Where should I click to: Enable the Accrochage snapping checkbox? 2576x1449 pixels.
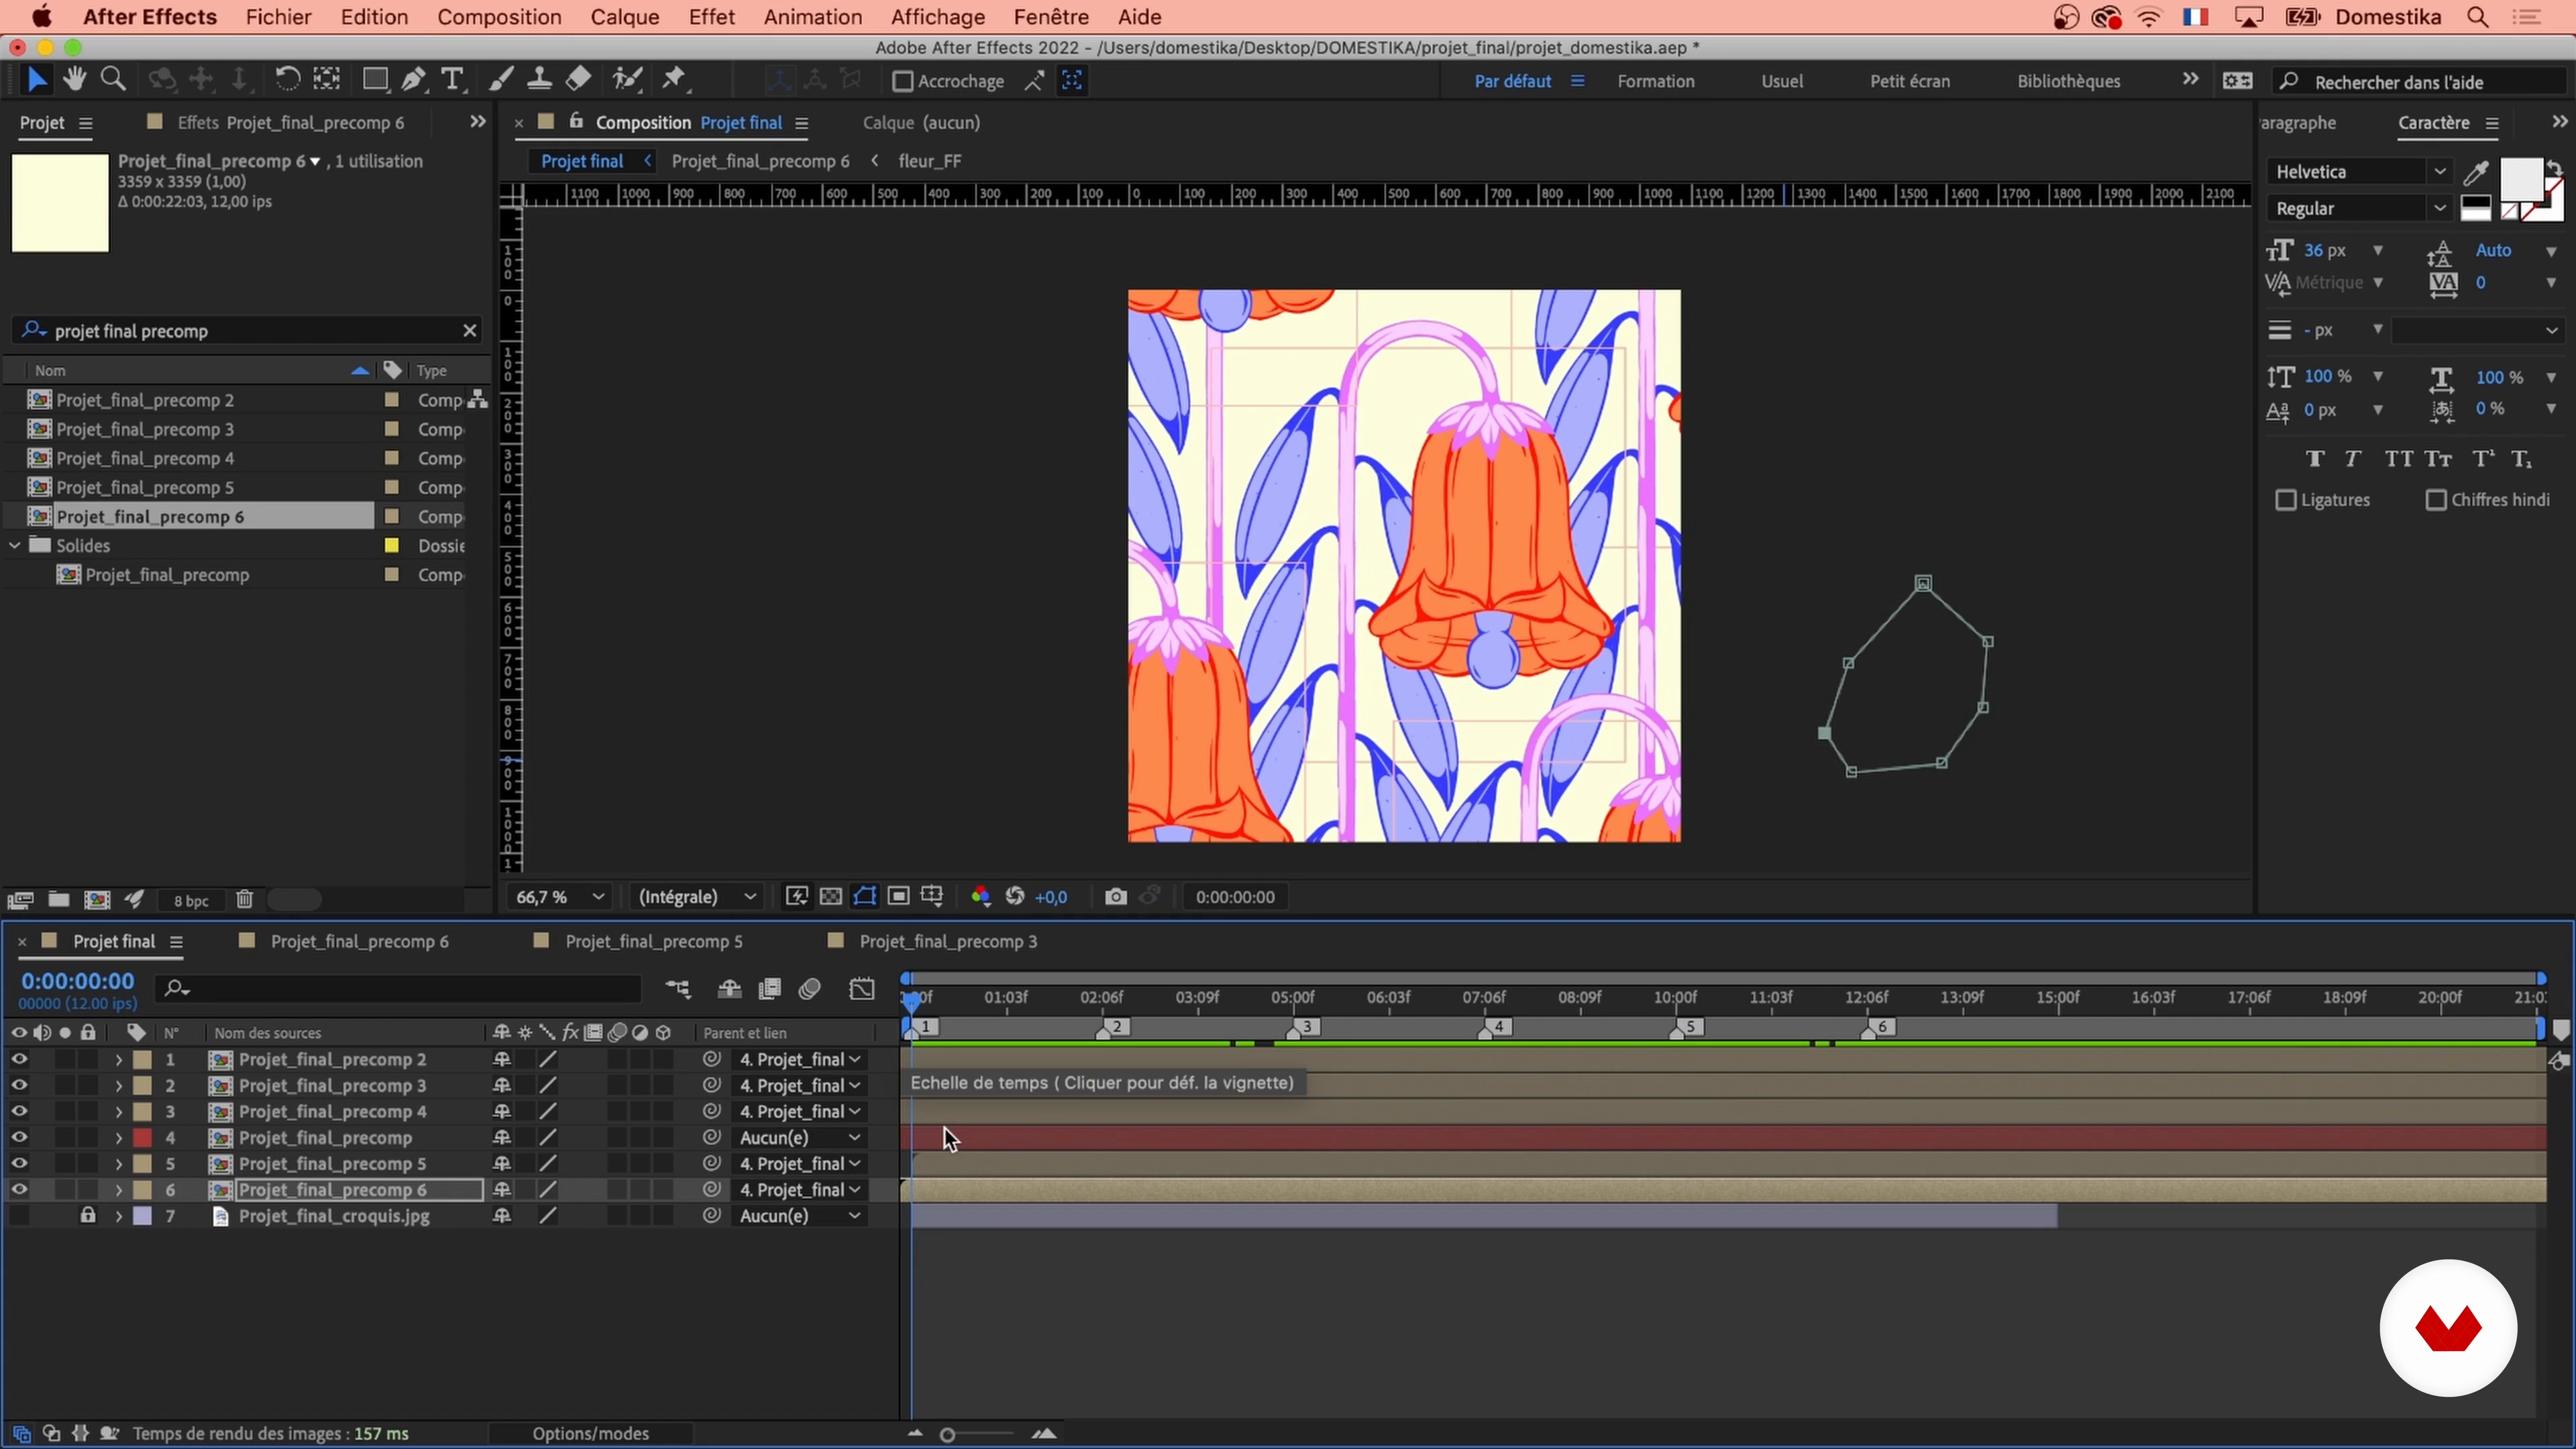pyautogui.click(x=902, y=81)
